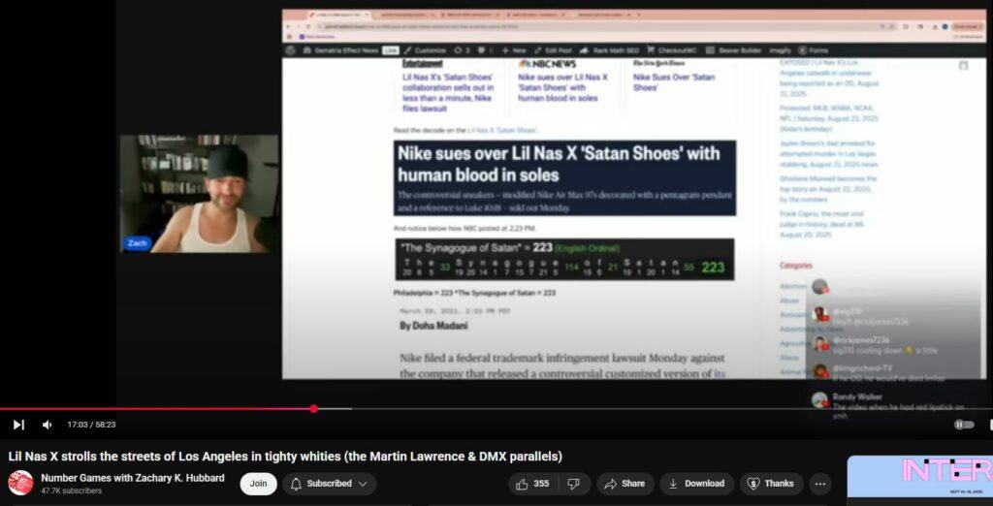Open CheckoutWC in admin bar
This screenshot has height=506, width=993.
click(672, 50)
